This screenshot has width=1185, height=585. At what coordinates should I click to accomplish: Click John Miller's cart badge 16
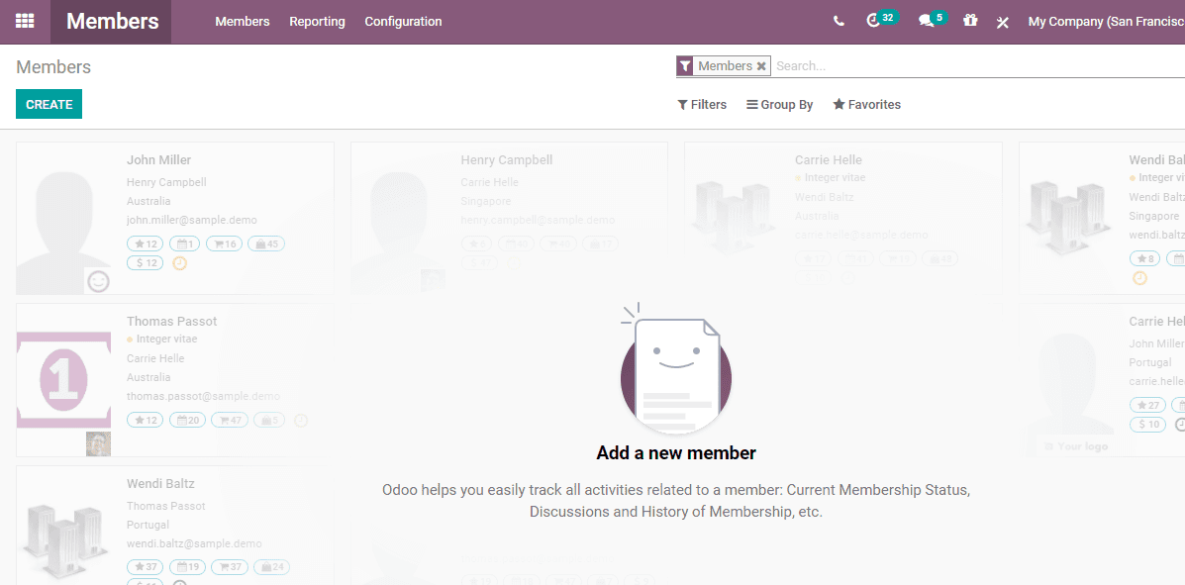point(225,244)
